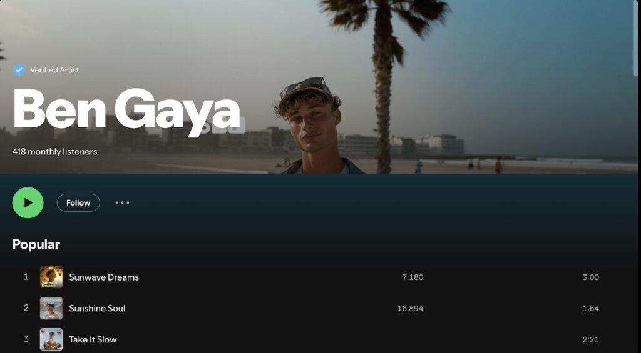Follow the artist Ben Gaya
Image resolution: width=641 pixels, height=353 pixels.
click(x=78, y=203)
